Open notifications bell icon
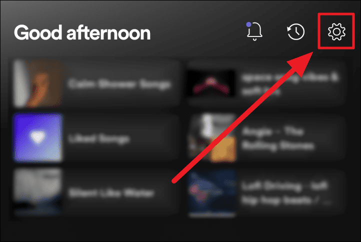Viewport: 361px width, 242px height. tap(254, 31)
